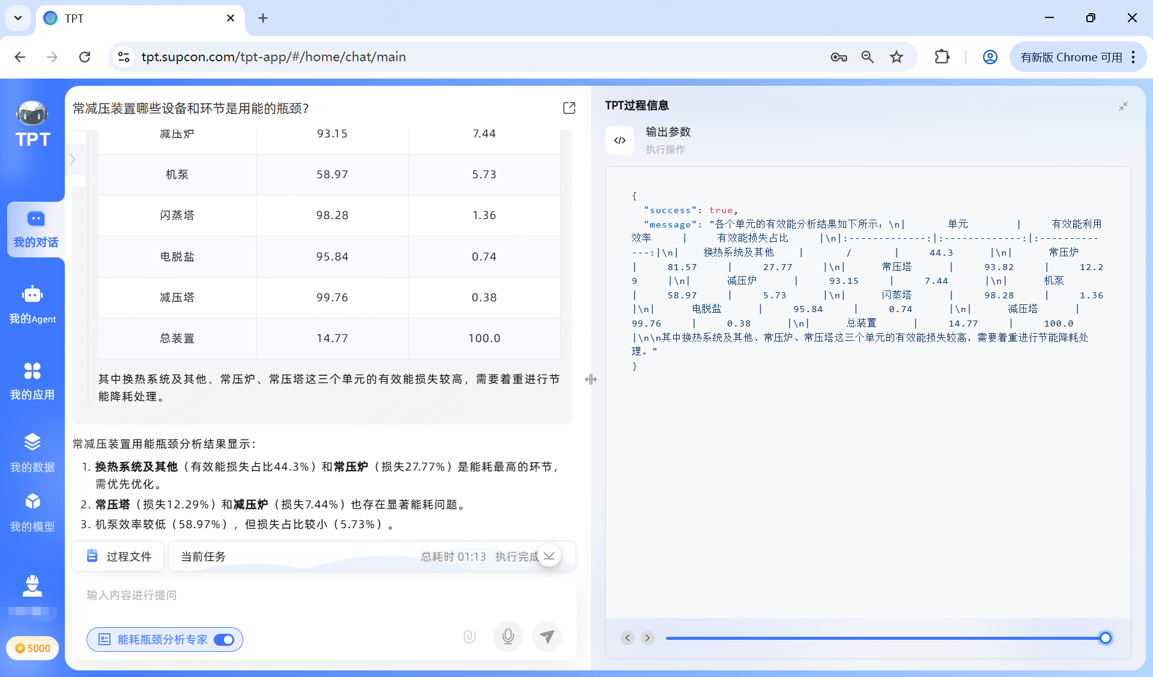Click the 有新版 Chrome 可用 button
1153x677 pixels.
(1072, 57)
